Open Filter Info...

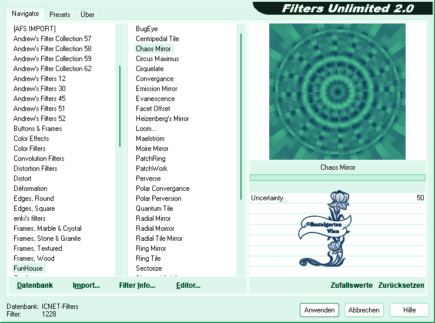click(137, 285)
